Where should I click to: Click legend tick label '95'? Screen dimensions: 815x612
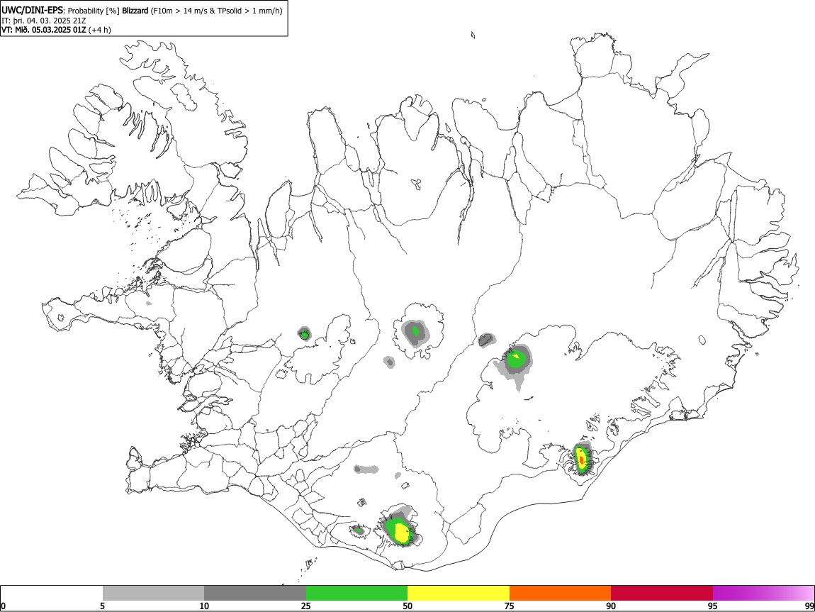point(713,606)
